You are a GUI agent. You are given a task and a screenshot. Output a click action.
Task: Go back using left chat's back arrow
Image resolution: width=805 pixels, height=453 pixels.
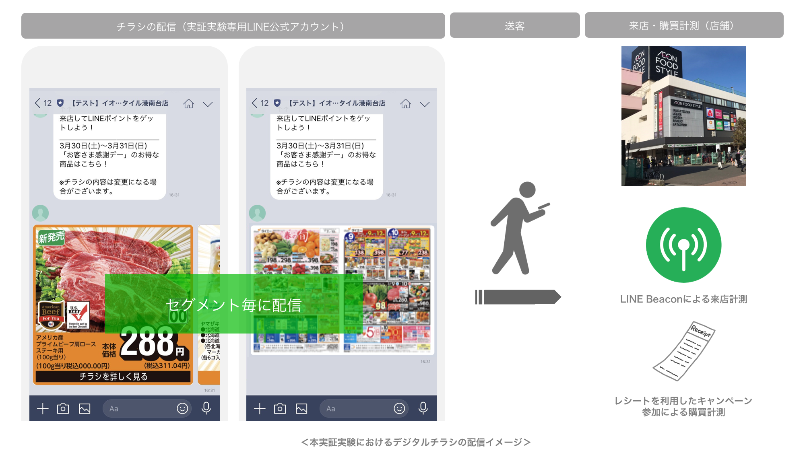pyautogui.click(x=38, y=103)
